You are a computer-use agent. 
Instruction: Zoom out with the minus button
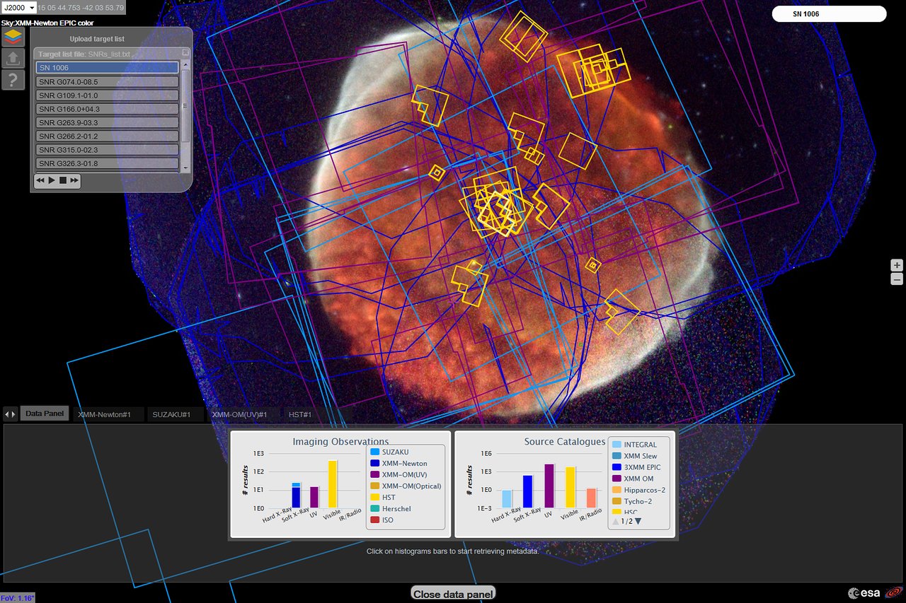pos(897,279)
